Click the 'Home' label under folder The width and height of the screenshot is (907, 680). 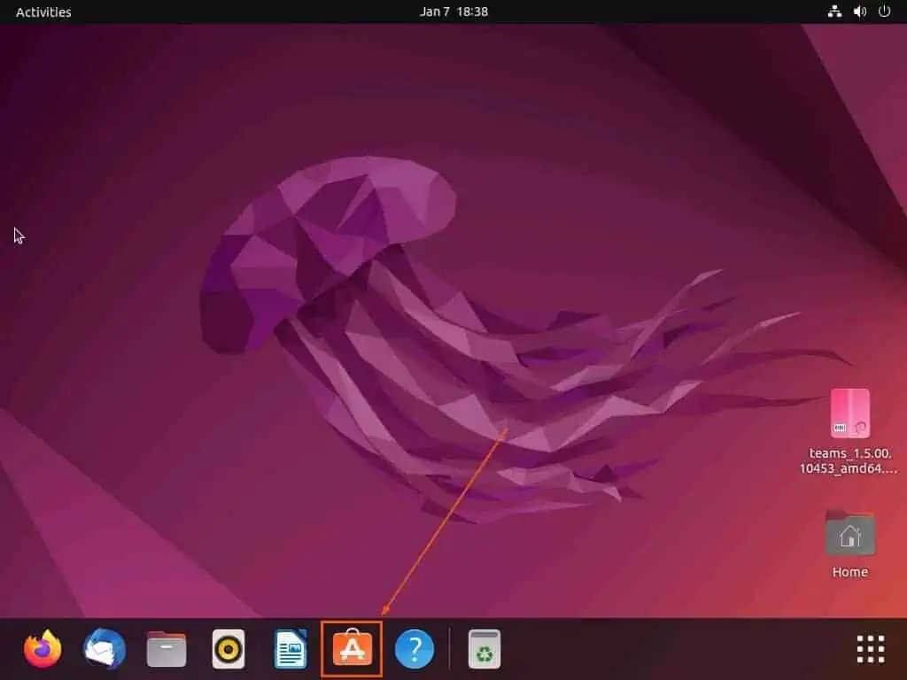849,572
